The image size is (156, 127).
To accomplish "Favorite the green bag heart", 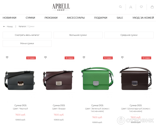I will [84, 57].
